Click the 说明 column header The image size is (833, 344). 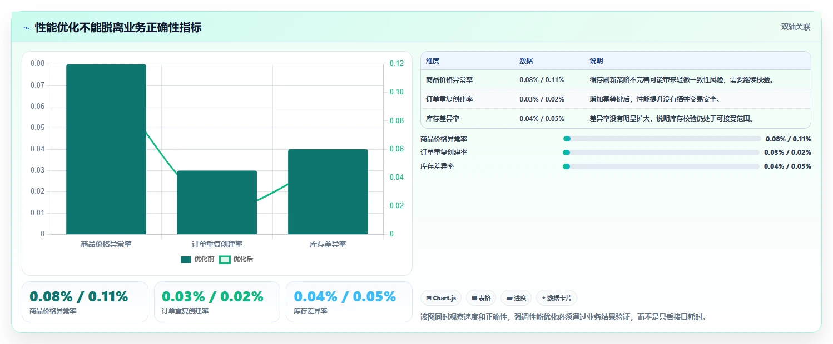click(596, 61)
